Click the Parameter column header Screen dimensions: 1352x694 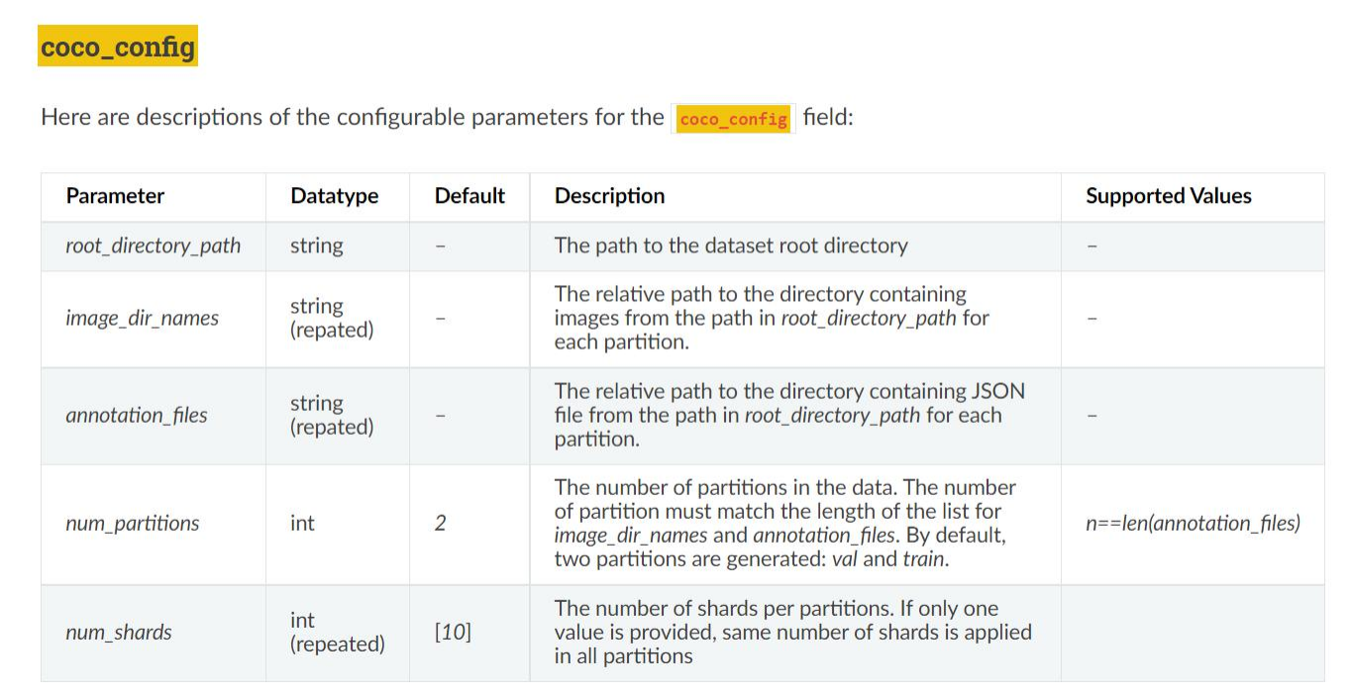click(x=115, y=196)
